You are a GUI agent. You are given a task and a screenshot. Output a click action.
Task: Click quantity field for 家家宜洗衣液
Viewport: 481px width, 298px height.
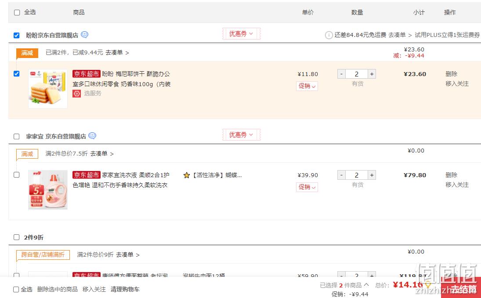(356, 175)
